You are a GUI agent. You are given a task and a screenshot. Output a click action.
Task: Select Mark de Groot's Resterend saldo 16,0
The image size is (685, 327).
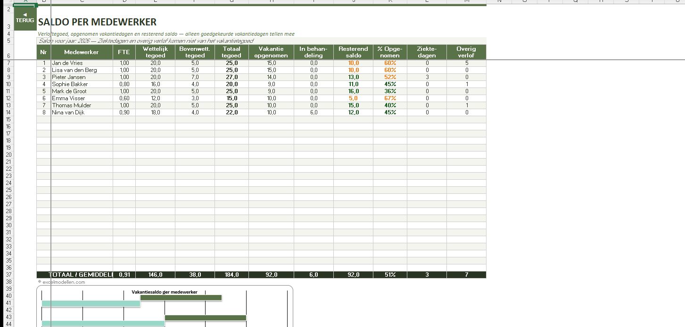[353, 91]
